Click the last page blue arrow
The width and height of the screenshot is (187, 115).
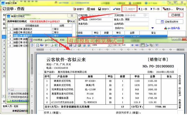coord(137,45)
